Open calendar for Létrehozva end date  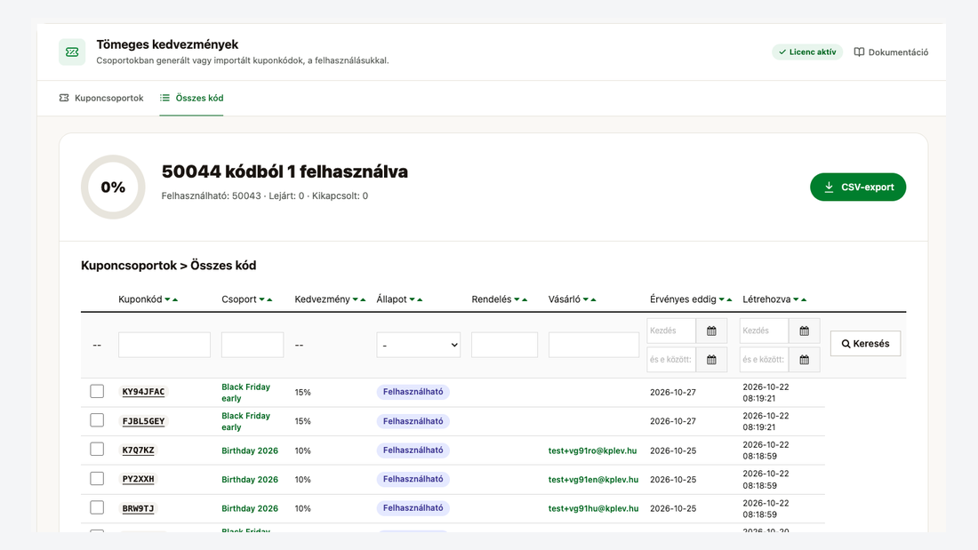(805, 360)
